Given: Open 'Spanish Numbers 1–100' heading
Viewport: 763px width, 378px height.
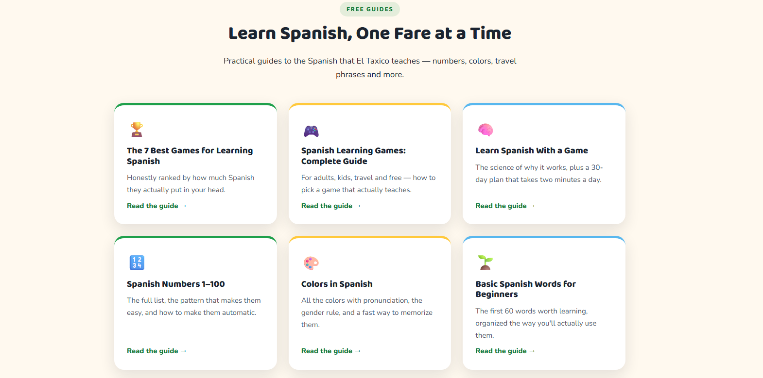Looking at the screenshot, I should [x=176, y=284].
